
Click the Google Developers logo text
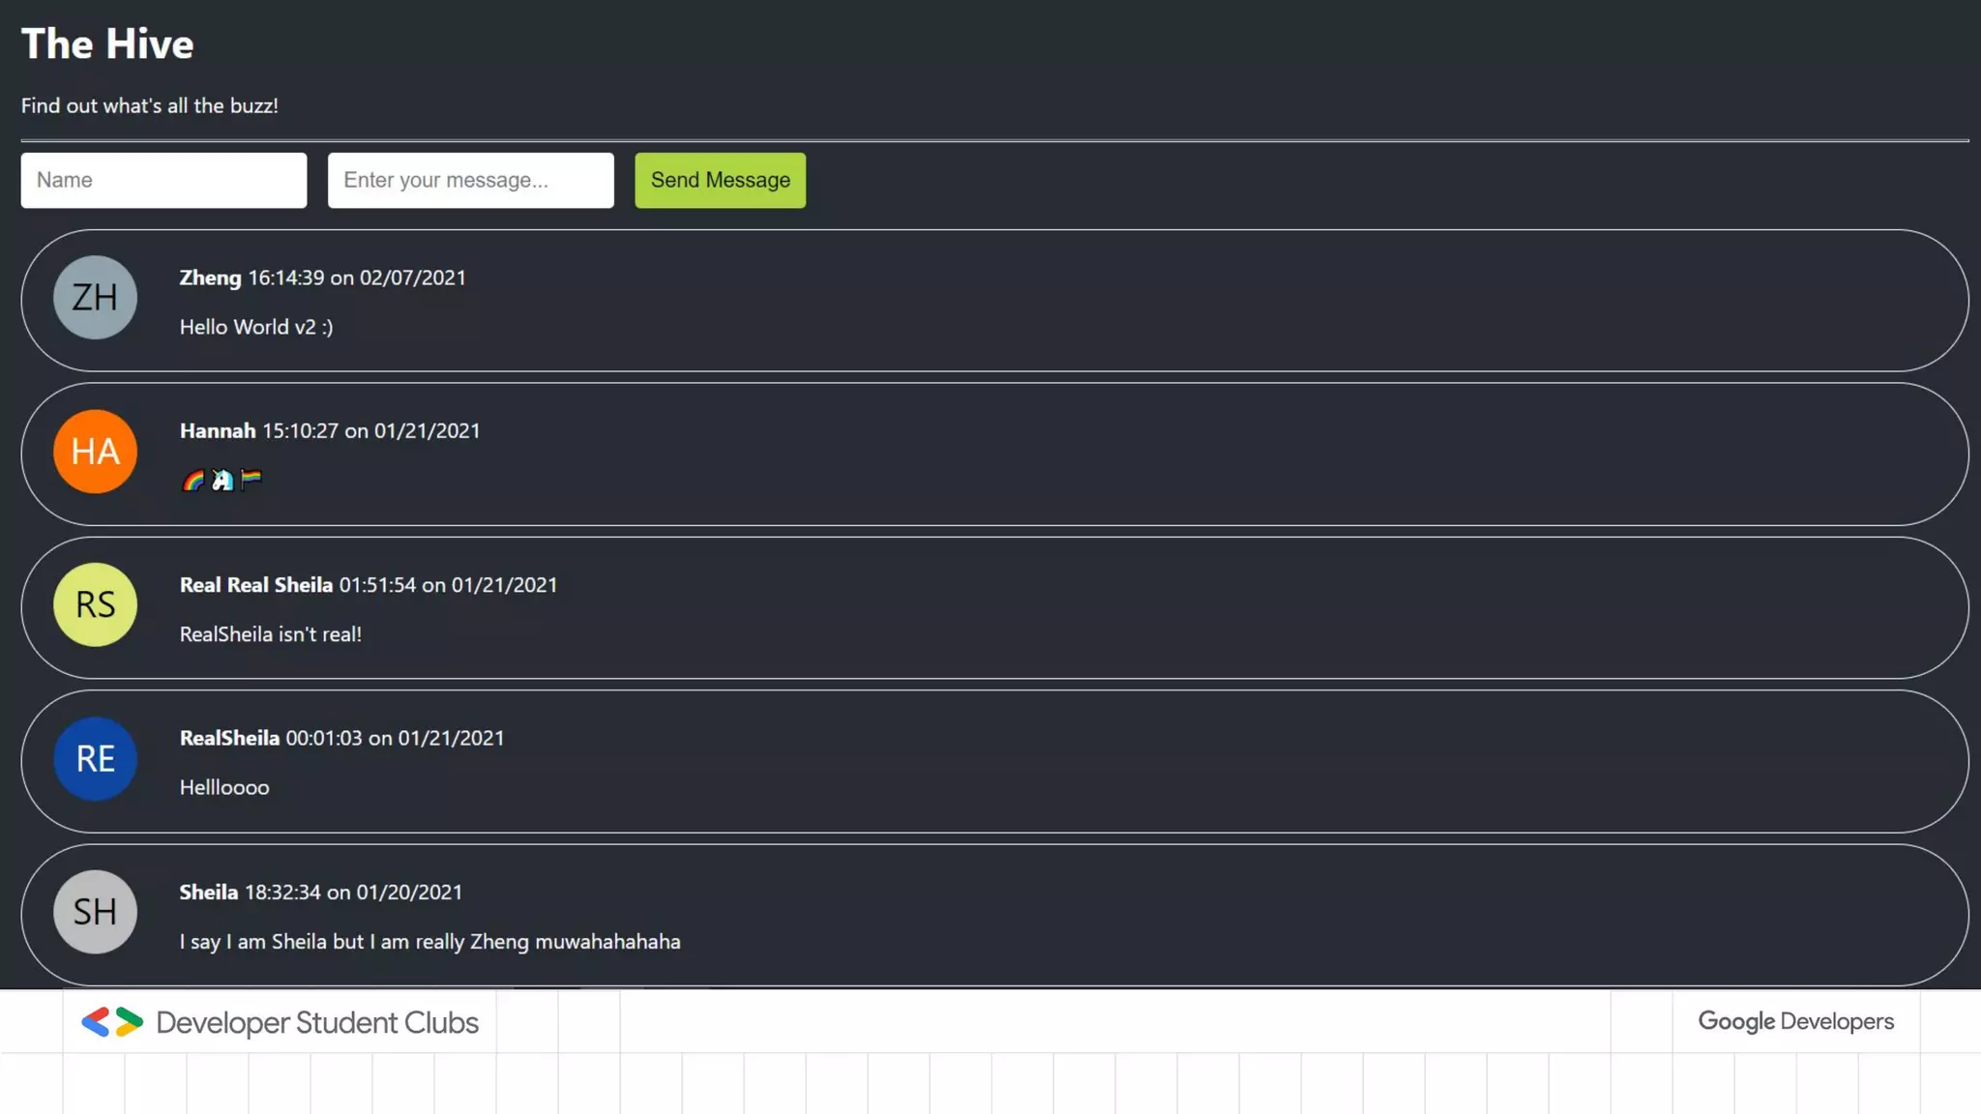click(1795, 1021)
